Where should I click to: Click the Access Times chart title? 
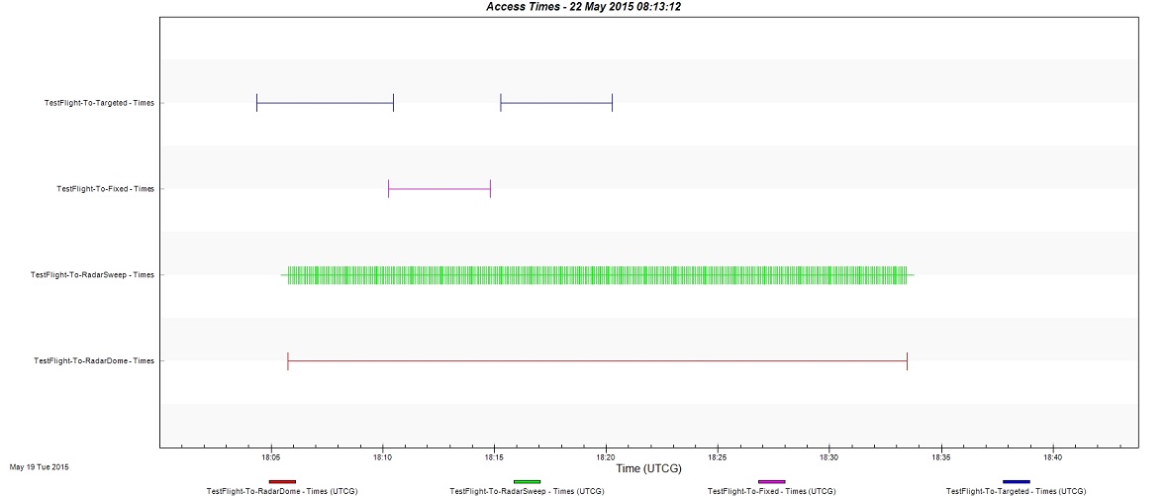pyautogui.click(x=583, y=6)
